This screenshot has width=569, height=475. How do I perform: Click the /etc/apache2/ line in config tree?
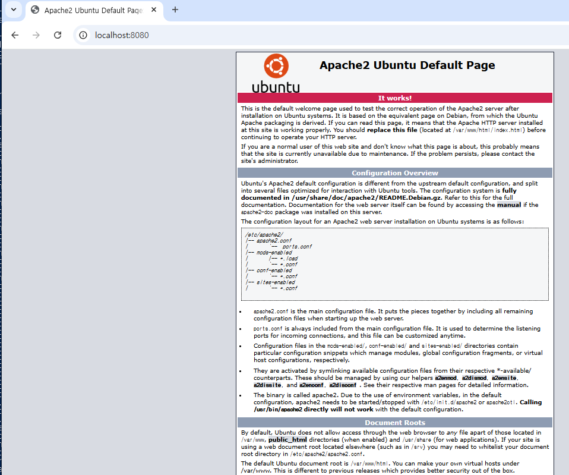264,235
